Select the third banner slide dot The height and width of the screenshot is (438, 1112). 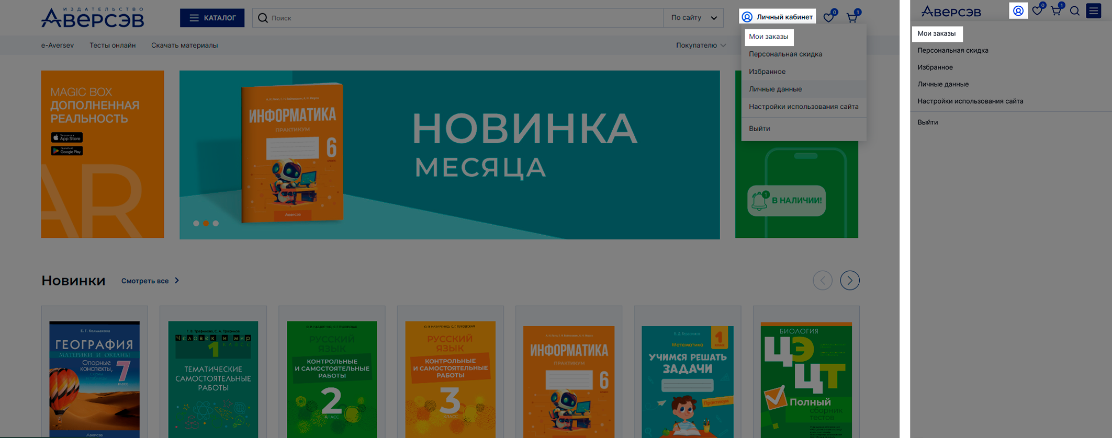tap(216, 223)
